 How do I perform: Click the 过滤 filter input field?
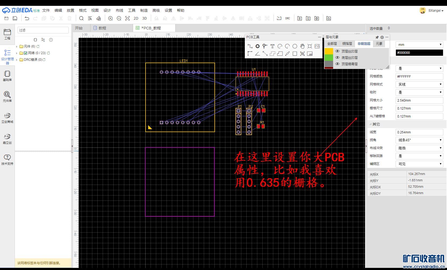[43, 30]
